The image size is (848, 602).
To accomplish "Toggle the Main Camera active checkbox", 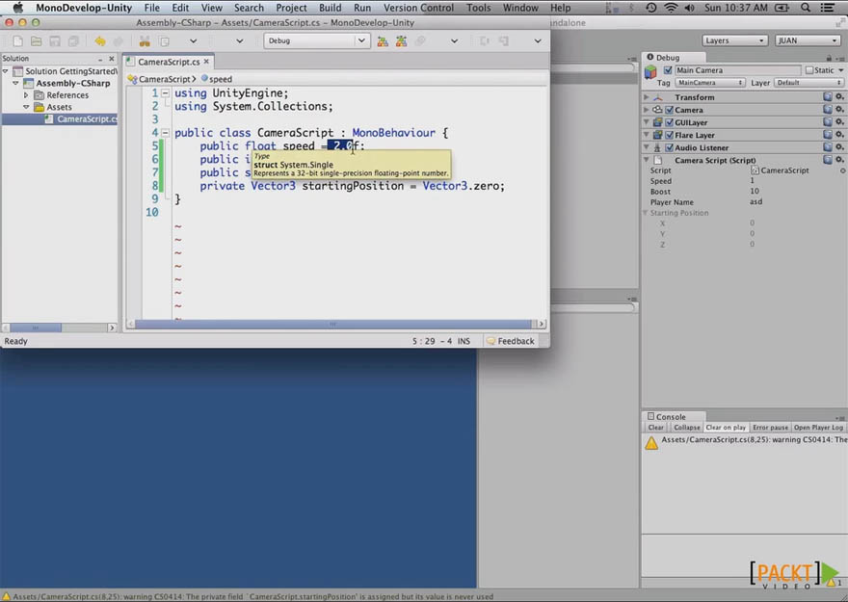I will [668, 70].
